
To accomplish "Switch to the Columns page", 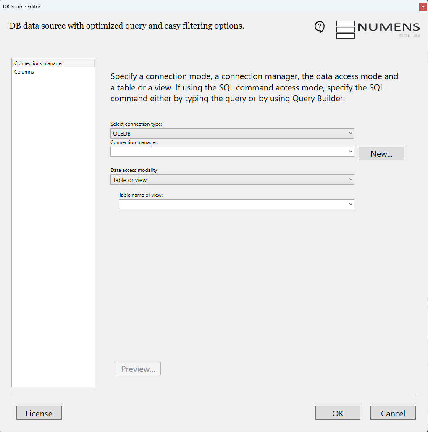I will (24, 72).
